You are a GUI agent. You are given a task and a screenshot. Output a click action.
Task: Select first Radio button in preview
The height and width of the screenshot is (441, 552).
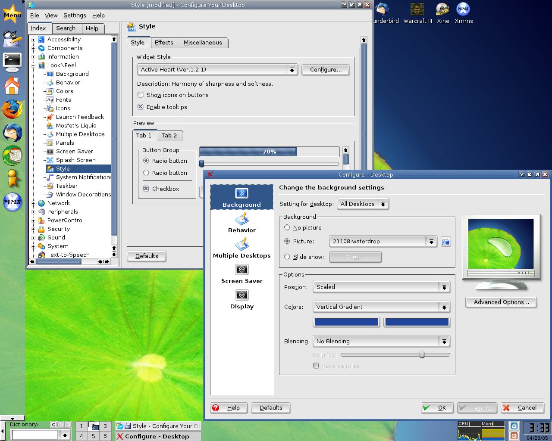(x=146, y=161)
